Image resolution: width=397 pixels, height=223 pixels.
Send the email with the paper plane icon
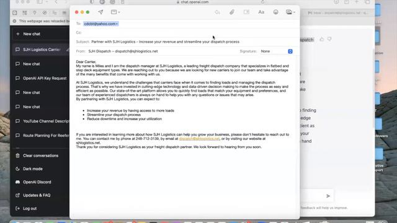100,12
